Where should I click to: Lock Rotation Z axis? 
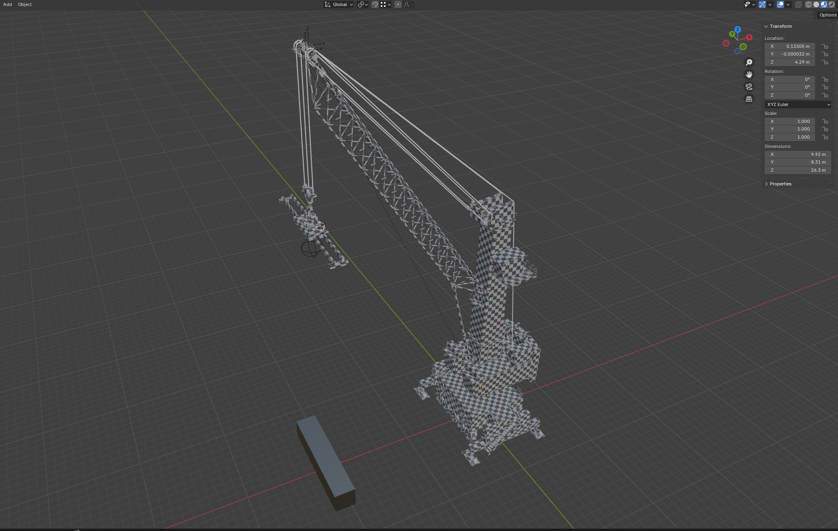tap(825, 95)
